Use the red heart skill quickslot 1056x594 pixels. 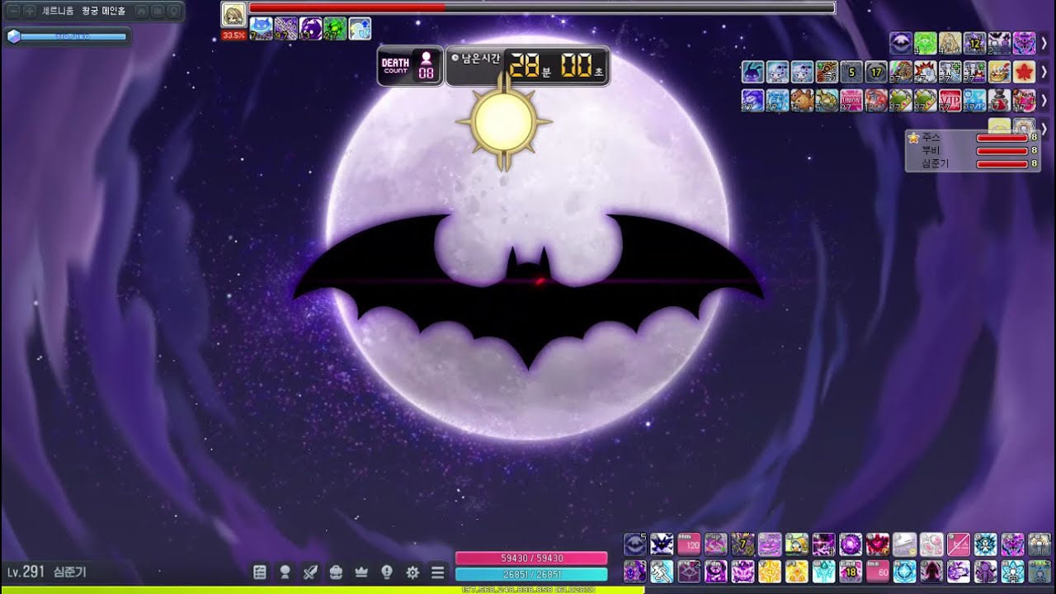(877, 544)
